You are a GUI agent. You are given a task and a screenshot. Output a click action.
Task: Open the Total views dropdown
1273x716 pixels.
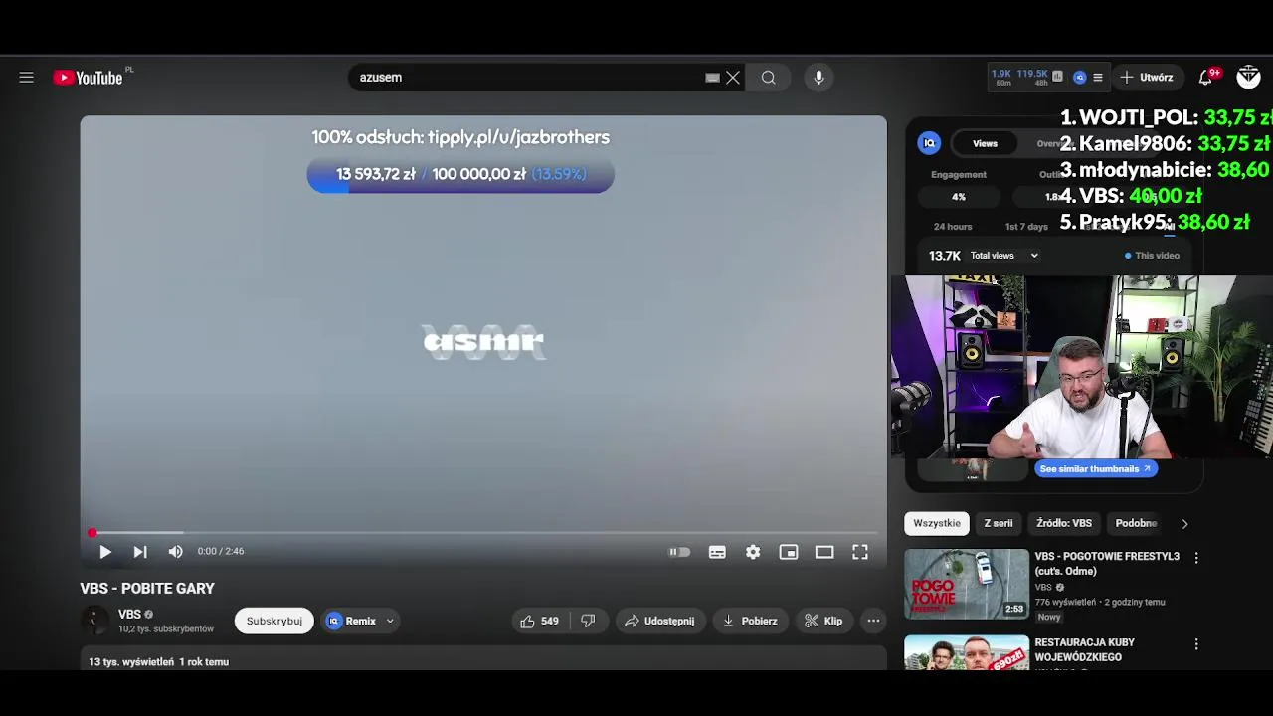(x=1004, y=256)
